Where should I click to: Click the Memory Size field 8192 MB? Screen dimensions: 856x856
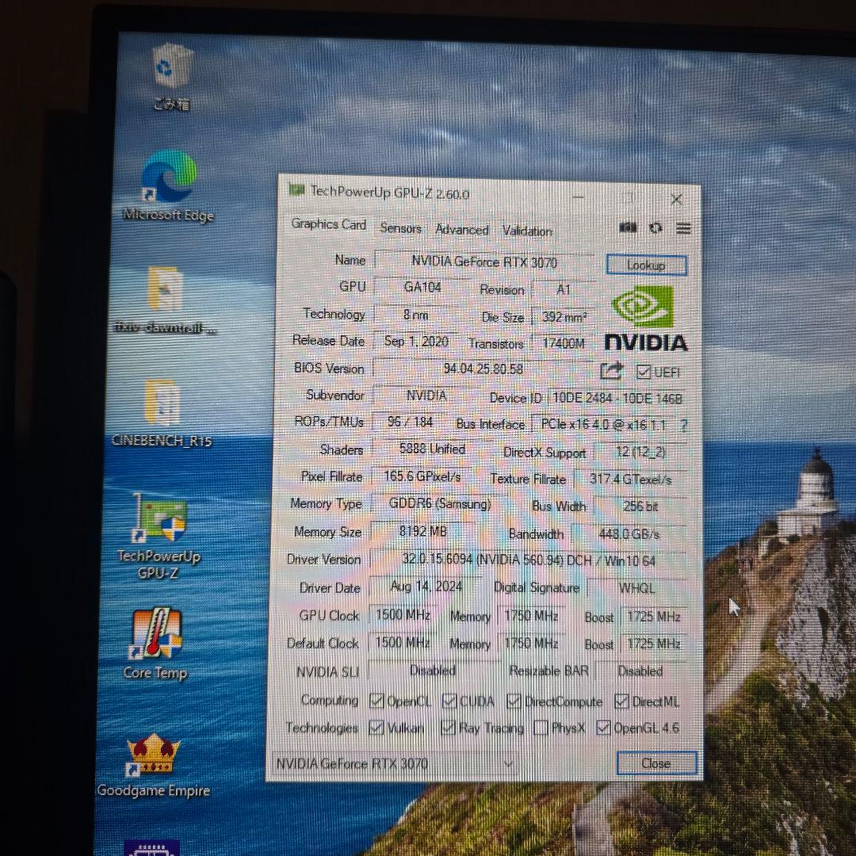pyautogui.click(x=422, y=531)
